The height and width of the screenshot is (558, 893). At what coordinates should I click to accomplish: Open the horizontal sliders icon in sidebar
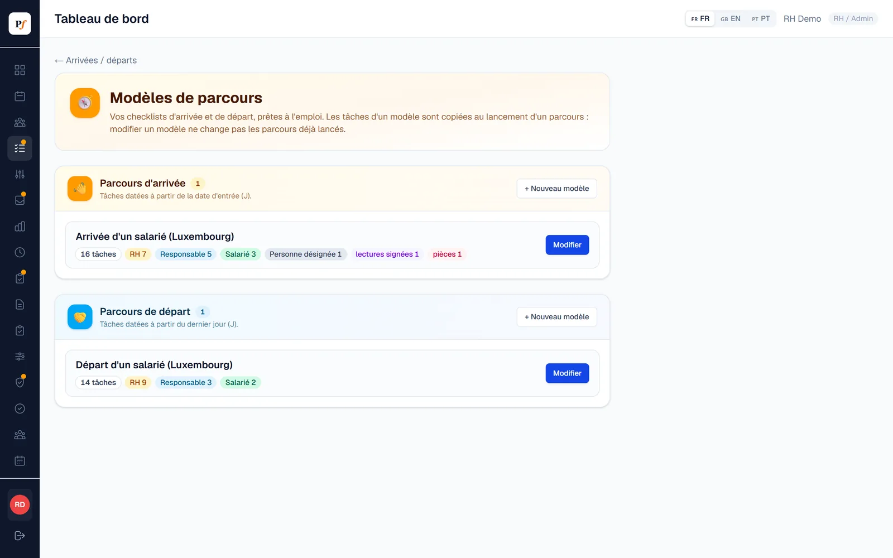(20, 357)
